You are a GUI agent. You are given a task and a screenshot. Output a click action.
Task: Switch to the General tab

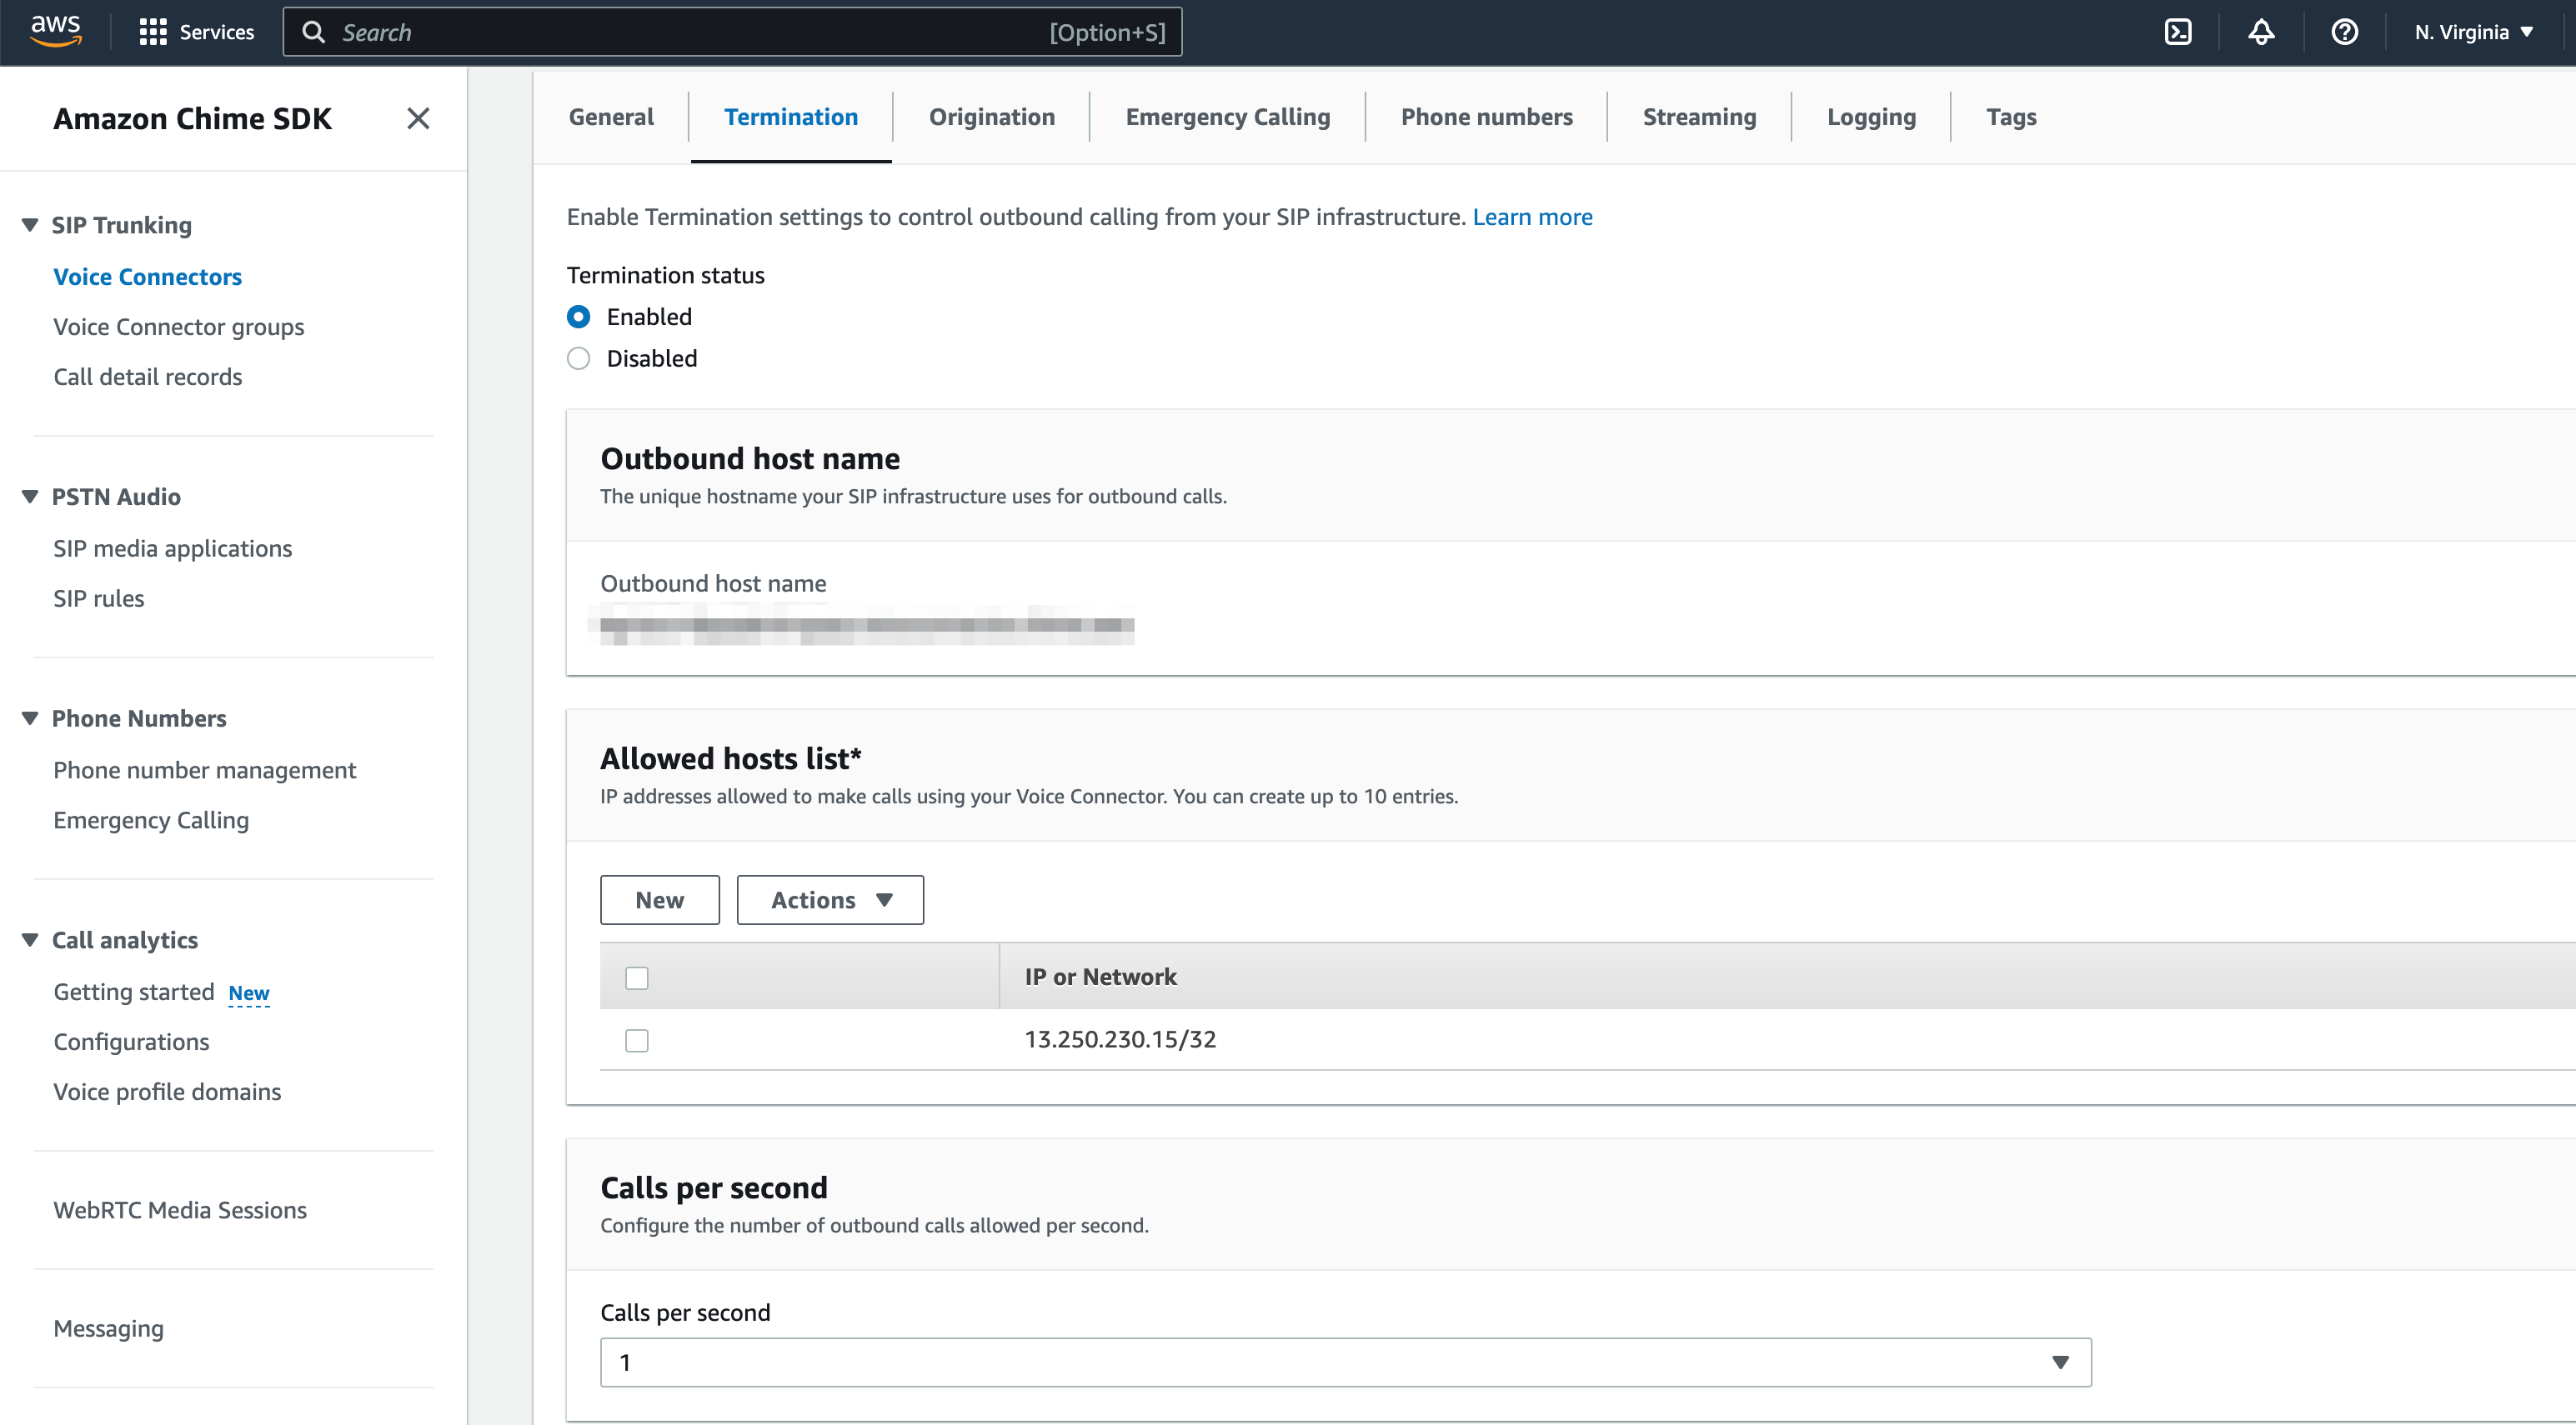pos(611,117)
